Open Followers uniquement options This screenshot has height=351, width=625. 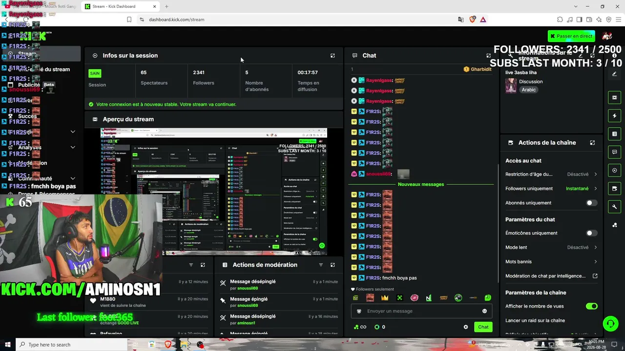(x=551, y=189)
